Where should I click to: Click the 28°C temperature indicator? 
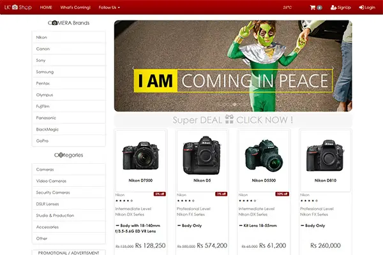[287, 7]
